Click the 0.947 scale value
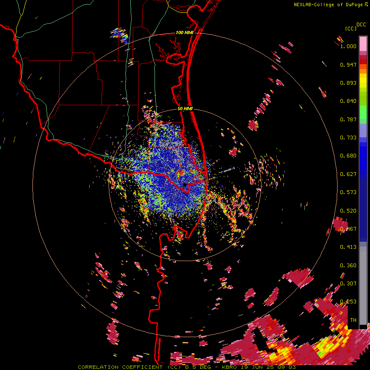 click(x=348, y=65)
